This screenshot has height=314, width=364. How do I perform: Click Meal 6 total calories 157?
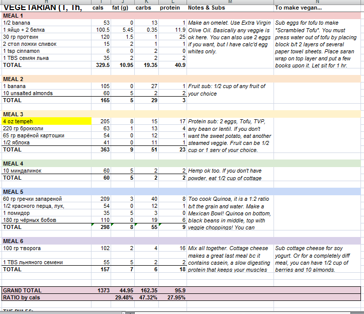coord(101,269)
